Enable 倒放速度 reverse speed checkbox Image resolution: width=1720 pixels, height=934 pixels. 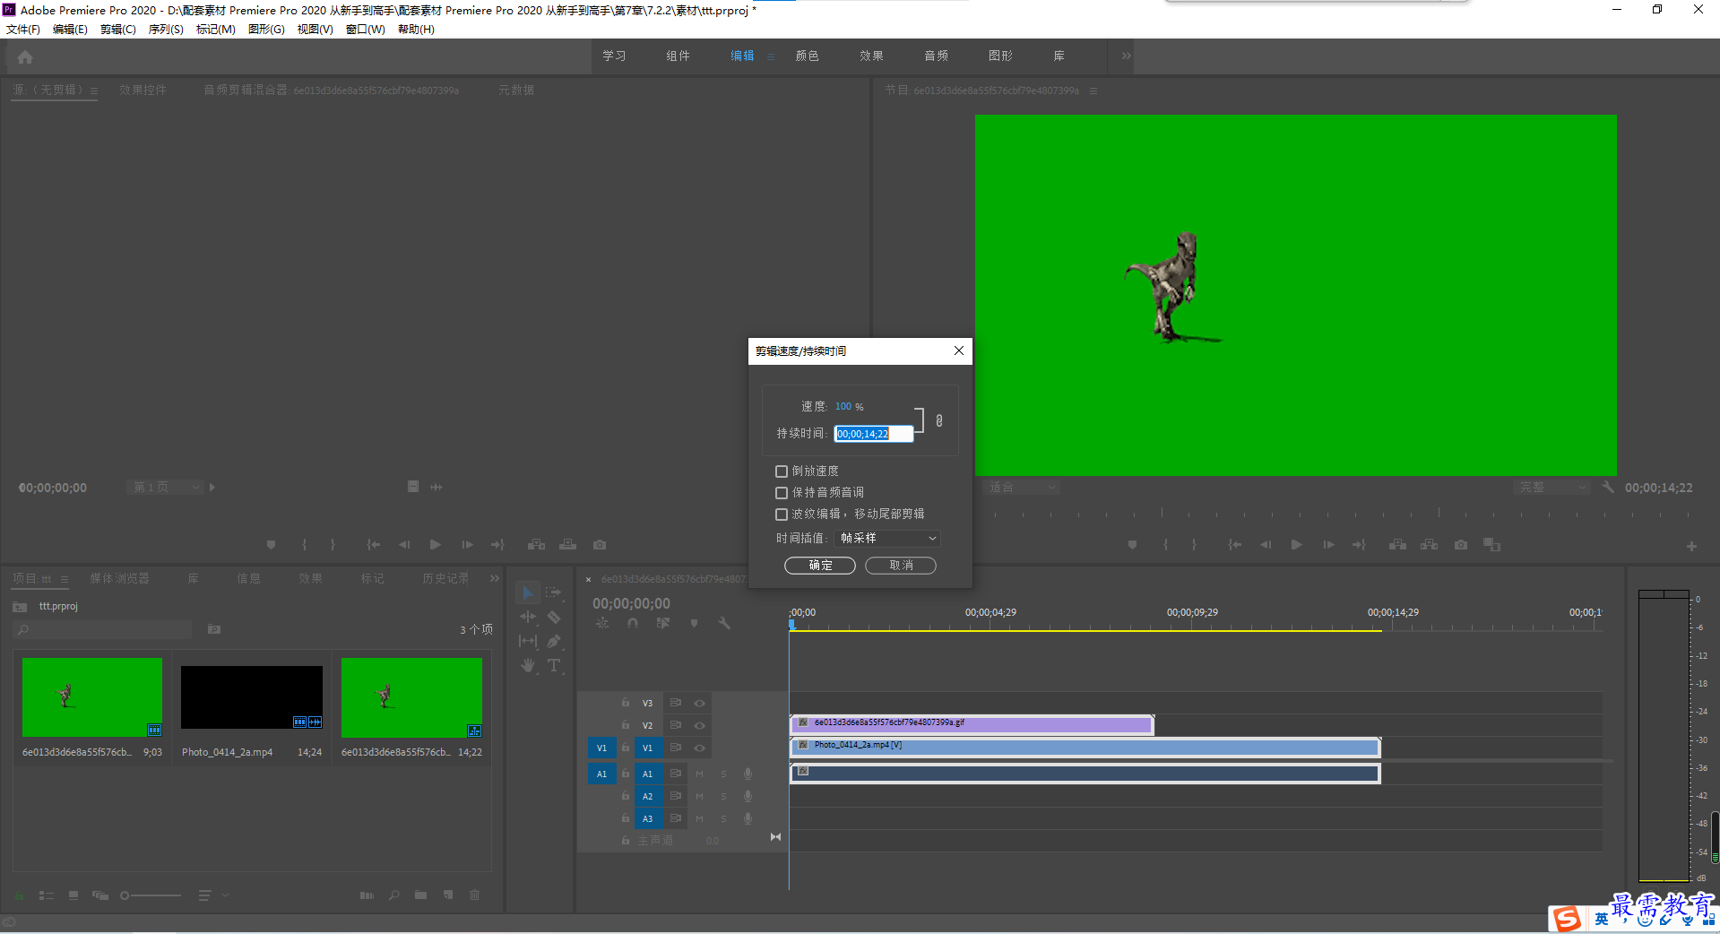click(782, 471)
